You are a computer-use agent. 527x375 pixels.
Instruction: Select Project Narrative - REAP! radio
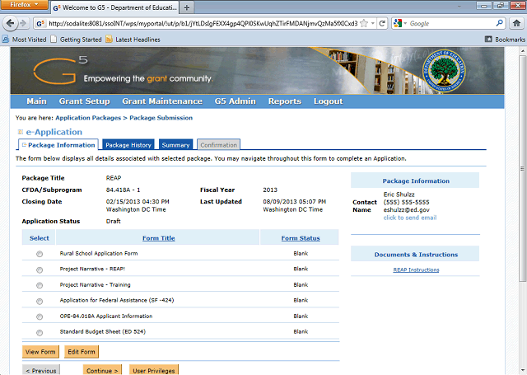[40, 270]
